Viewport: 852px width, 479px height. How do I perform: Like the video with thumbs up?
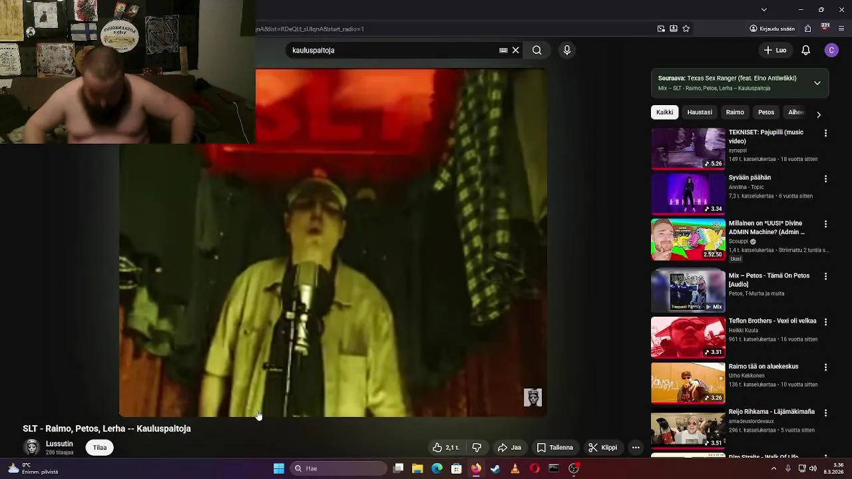pos(445,448)
